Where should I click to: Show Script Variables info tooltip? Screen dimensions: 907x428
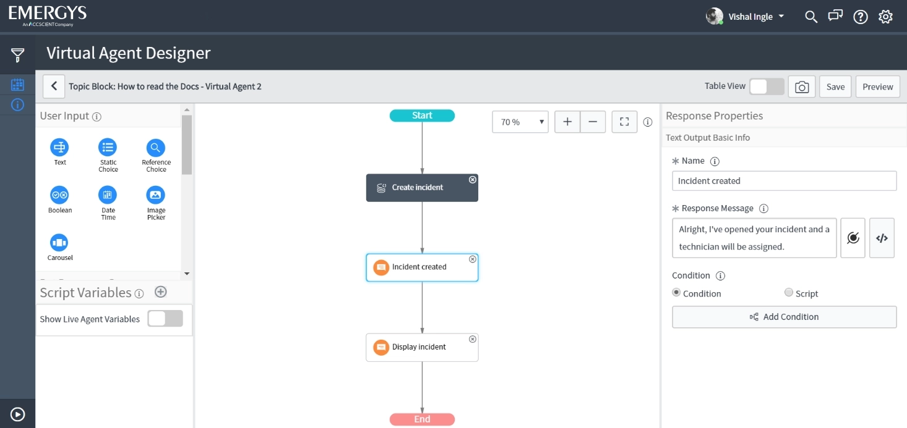point(139,293)
